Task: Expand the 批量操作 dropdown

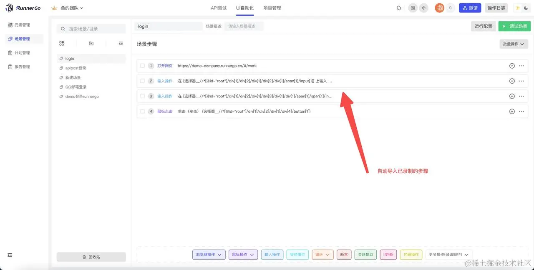Action: [x=514, y=44]
